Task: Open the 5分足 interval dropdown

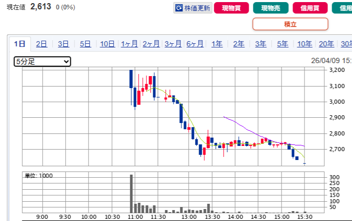Action: click(x=42, y=62)
